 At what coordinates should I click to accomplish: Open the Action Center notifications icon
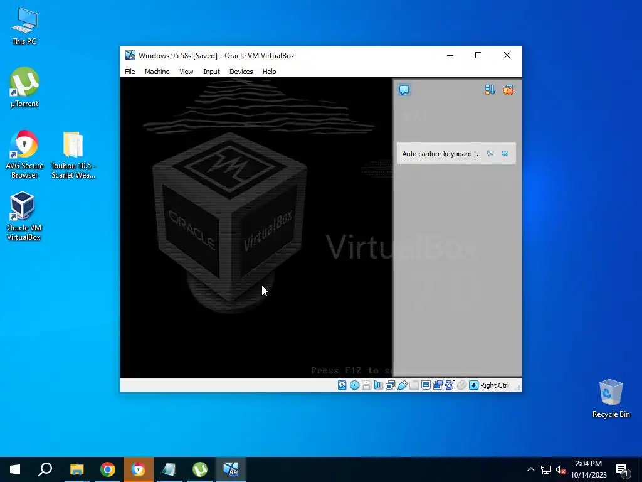623,469
